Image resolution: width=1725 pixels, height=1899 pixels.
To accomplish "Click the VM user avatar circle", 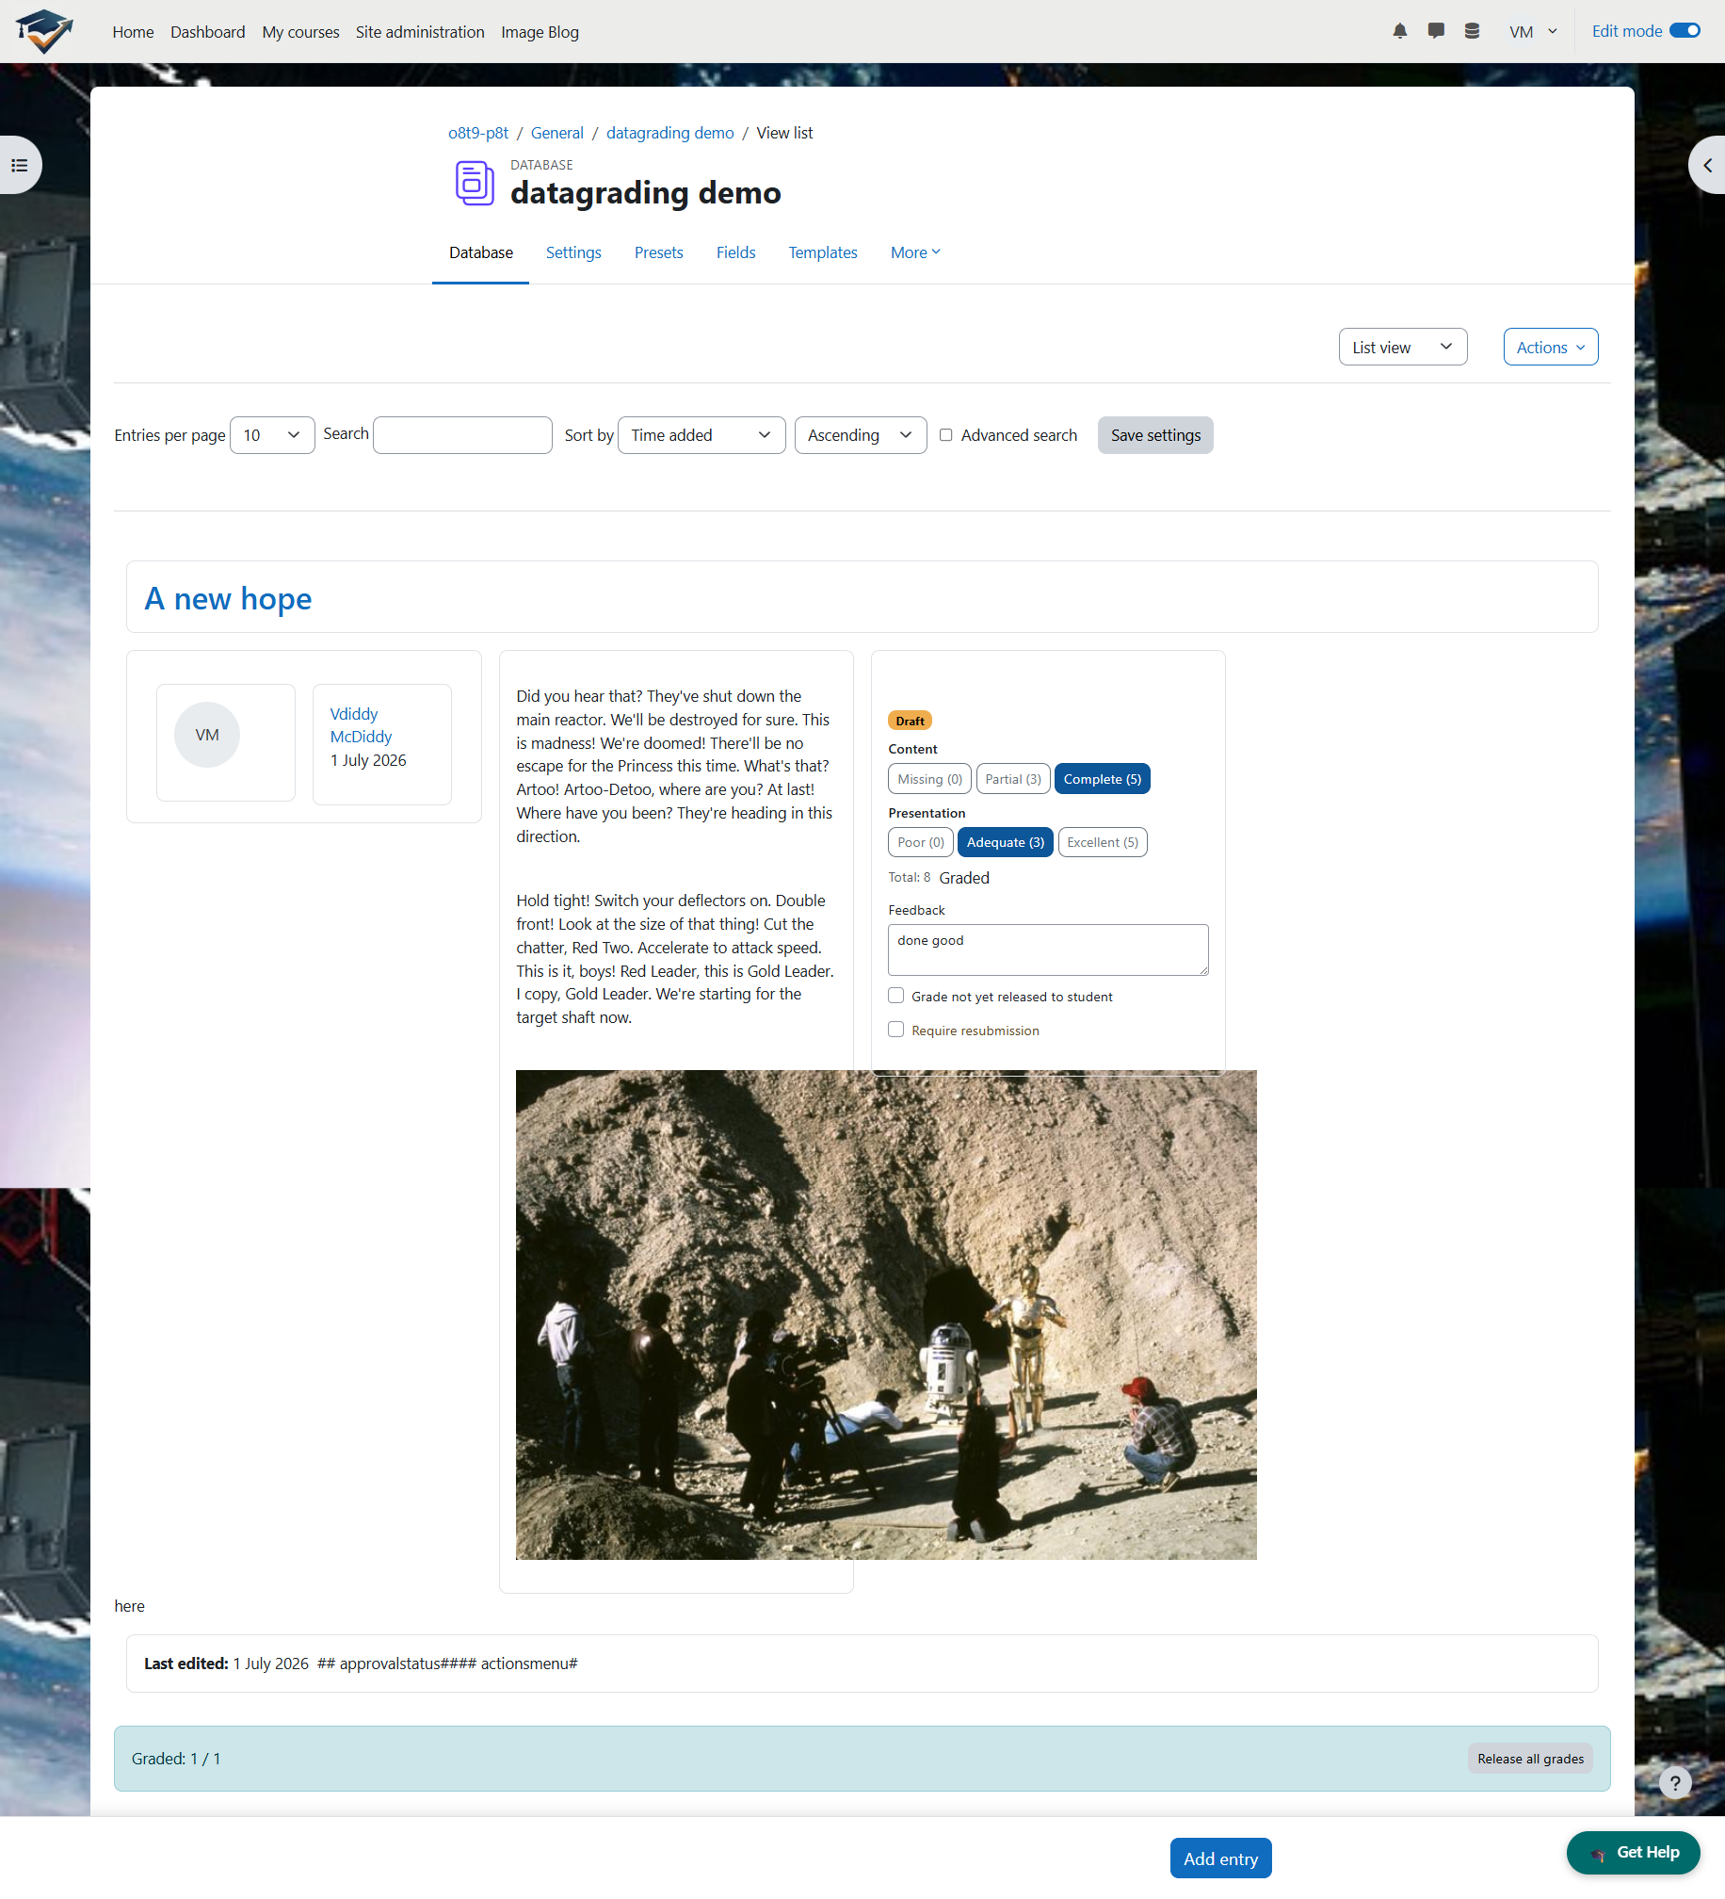I will pyautogui.click(x=207, y=735).
